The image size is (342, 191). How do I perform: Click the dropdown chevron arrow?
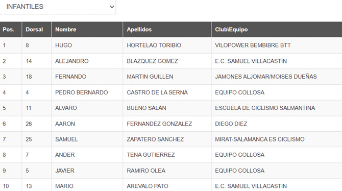tap(112, 7)
